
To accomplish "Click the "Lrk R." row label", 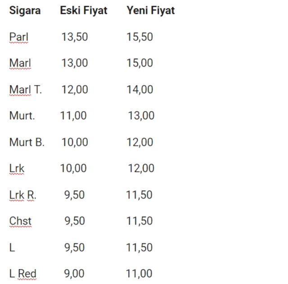I will (x=22, y=195).
